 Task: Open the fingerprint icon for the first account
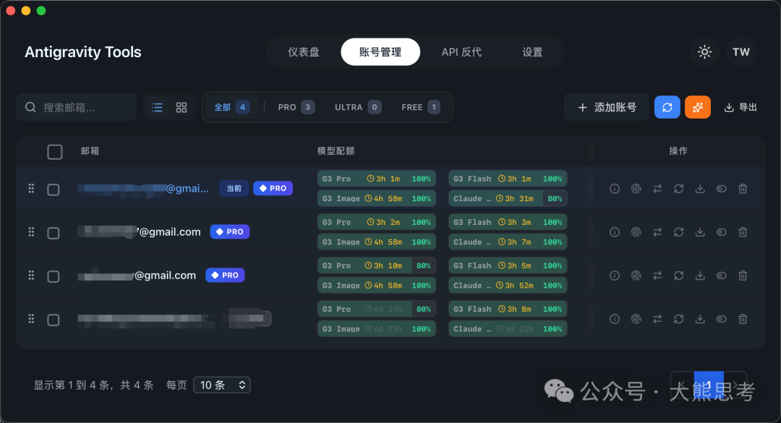[x=636, y=188]
